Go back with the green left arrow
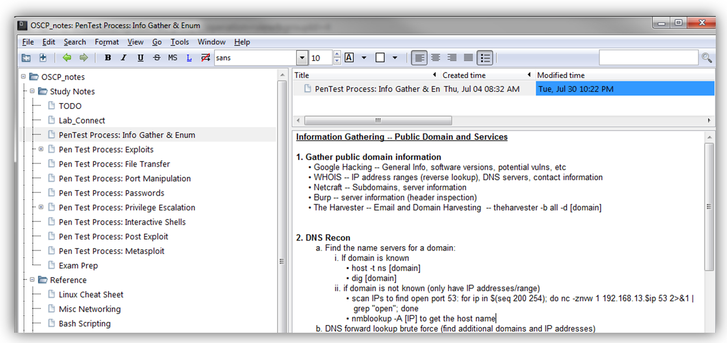Screen dimensions: 727x343 pyautogui.click(x=67, y=58)
